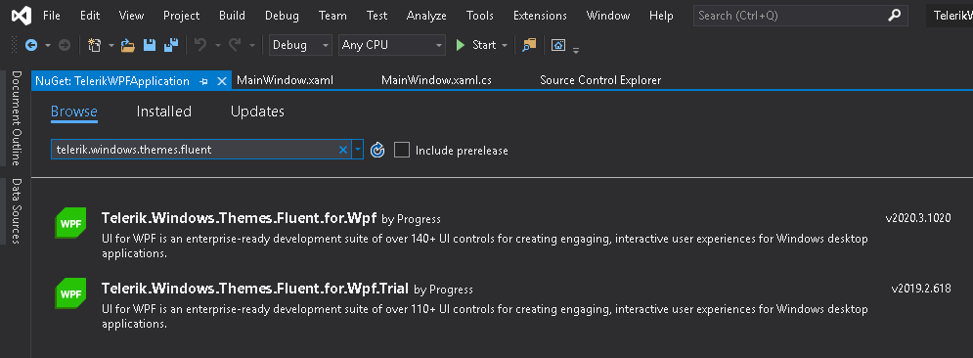The image size is (973, 358).
Task: Open the toolbar overflow options arrow
Action: (576, 50)
